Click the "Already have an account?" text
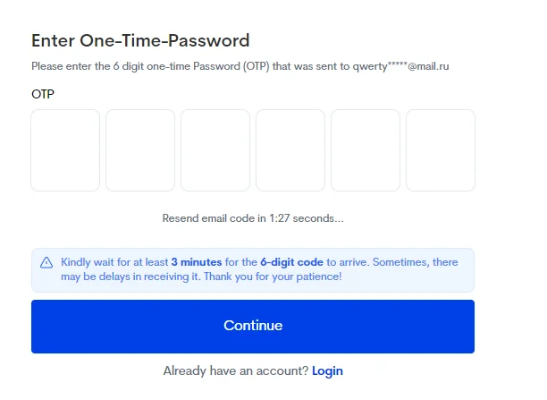The height and width of the screenshot is (400, 547). click(235, 370)
